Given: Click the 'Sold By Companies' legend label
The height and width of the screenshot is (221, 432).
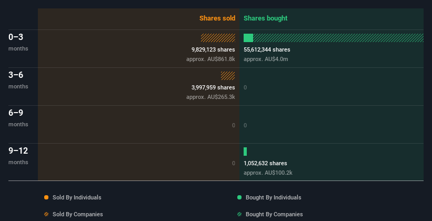Looking at the screenshot, I should pos(78,214).
